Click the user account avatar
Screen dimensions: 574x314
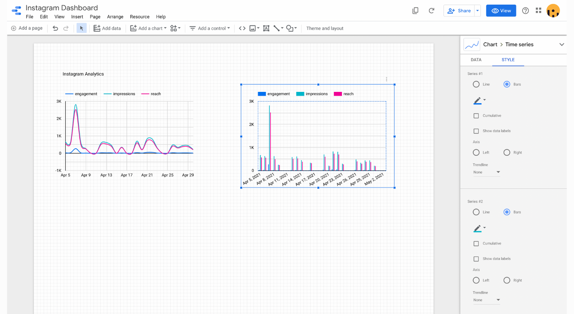553,11
